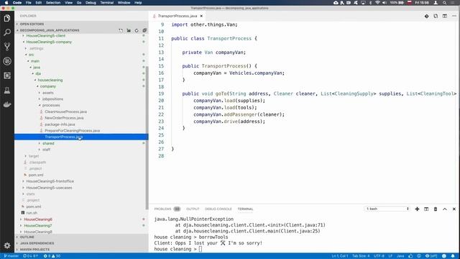The height and width of the screenshot is (259, 460).
Task: Open the Extensions view
Action: click(x=7, y=76)
